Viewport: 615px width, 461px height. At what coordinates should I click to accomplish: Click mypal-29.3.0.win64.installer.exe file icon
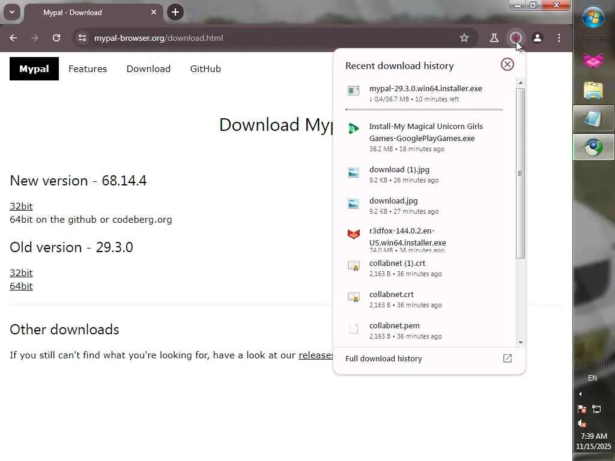[353, 91]
